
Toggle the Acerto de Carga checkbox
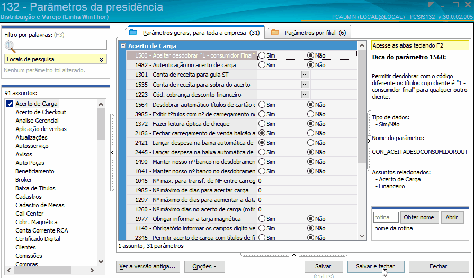pyautogui.click(x=10, y=104)
